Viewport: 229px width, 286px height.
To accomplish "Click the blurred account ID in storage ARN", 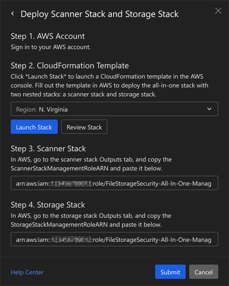I will coord(72,239).
